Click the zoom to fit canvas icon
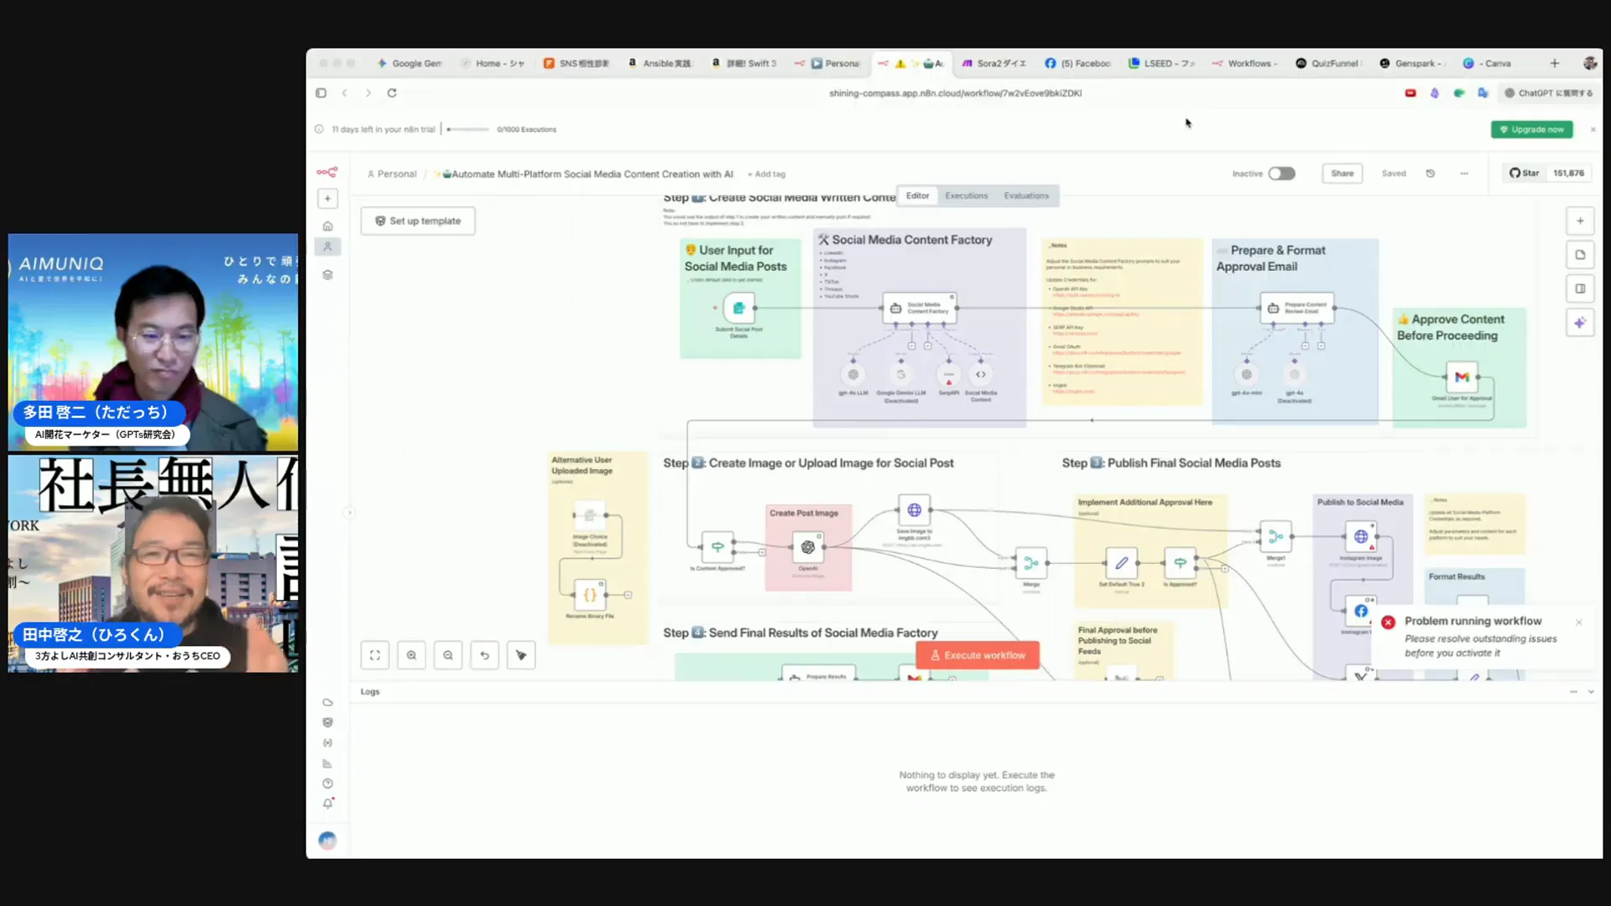1611x906 pixels. click(x=375, y=655)
